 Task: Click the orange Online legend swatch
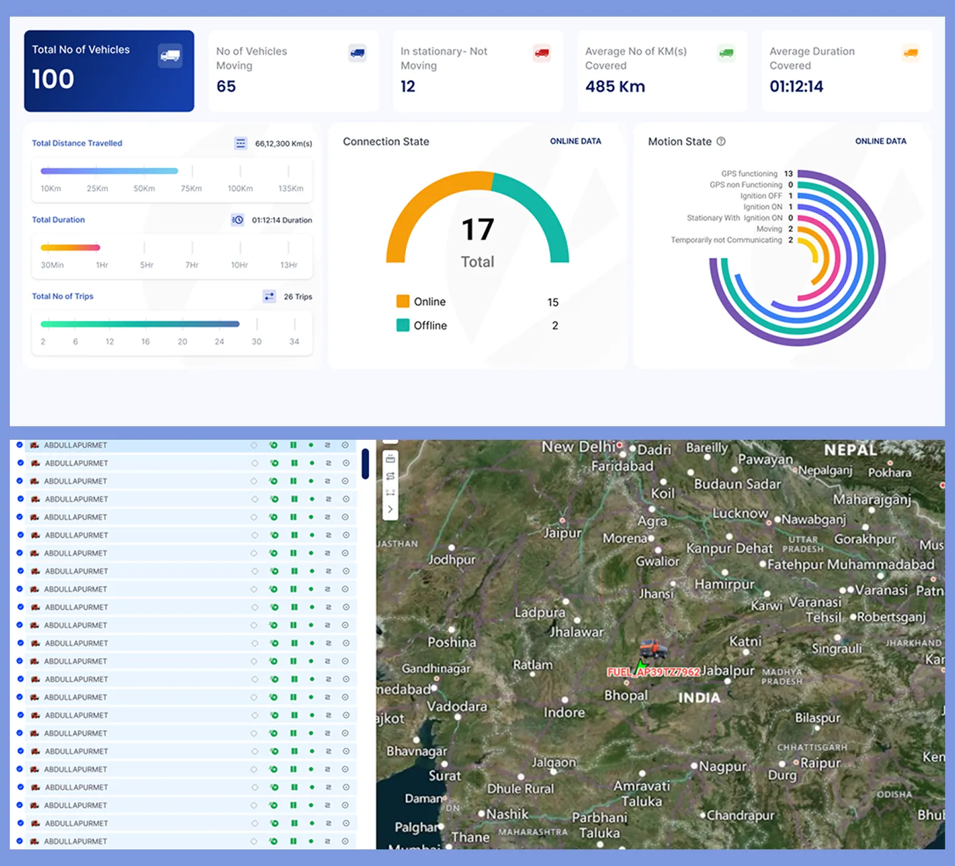click(x=403, y=301)
